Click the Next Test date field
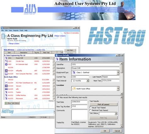Viewport: 149px width, 134px height. tap(111, 81)
